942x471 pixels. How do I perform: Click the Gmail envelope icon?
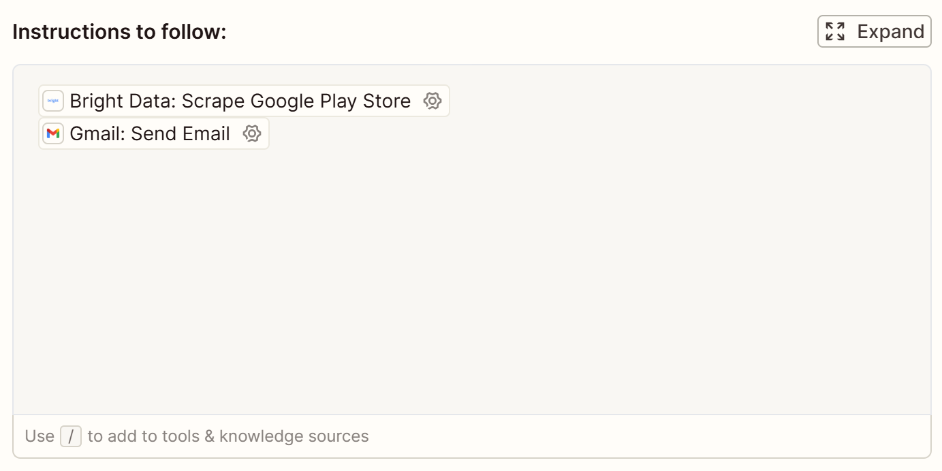53,133
